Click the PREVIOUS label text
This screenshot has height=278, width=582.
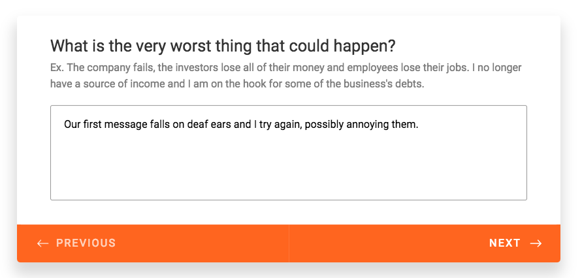coord(86,243)
